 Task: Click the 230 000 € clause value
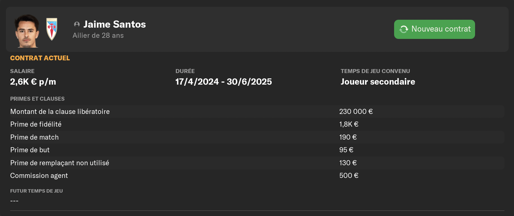356,112
